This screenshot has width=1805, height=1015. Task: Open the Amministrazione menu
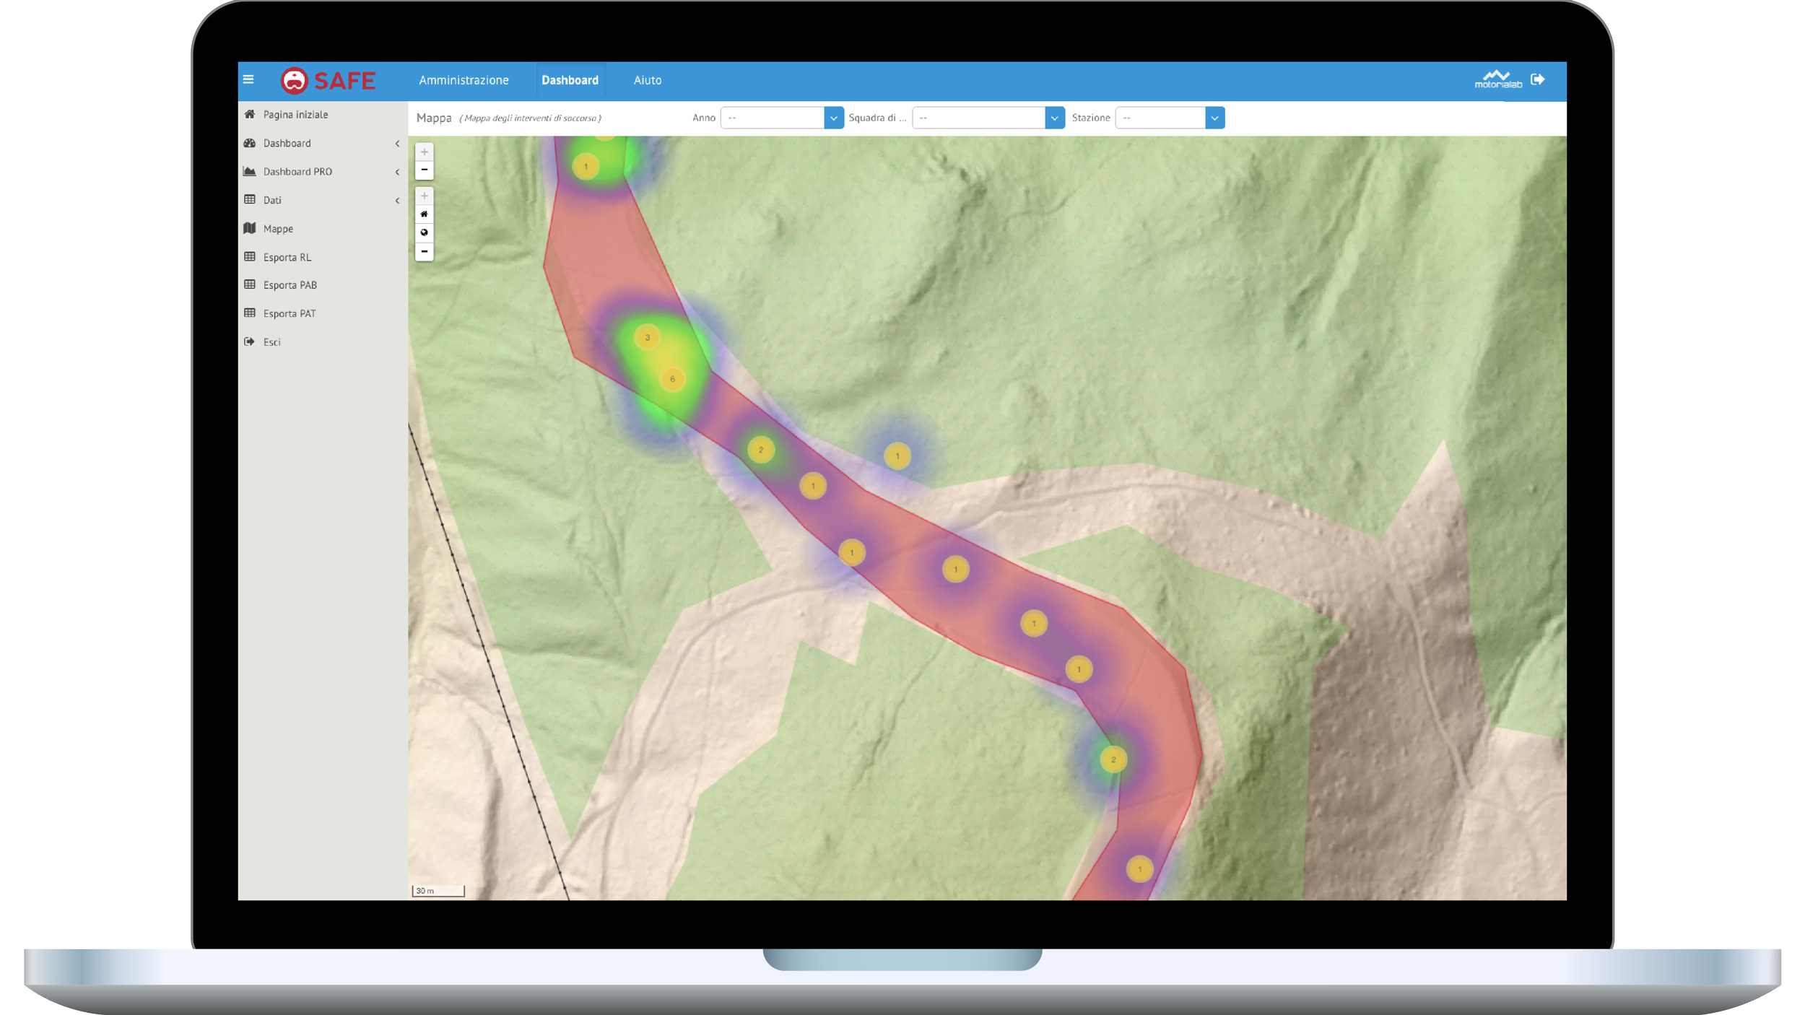point(464,80)
